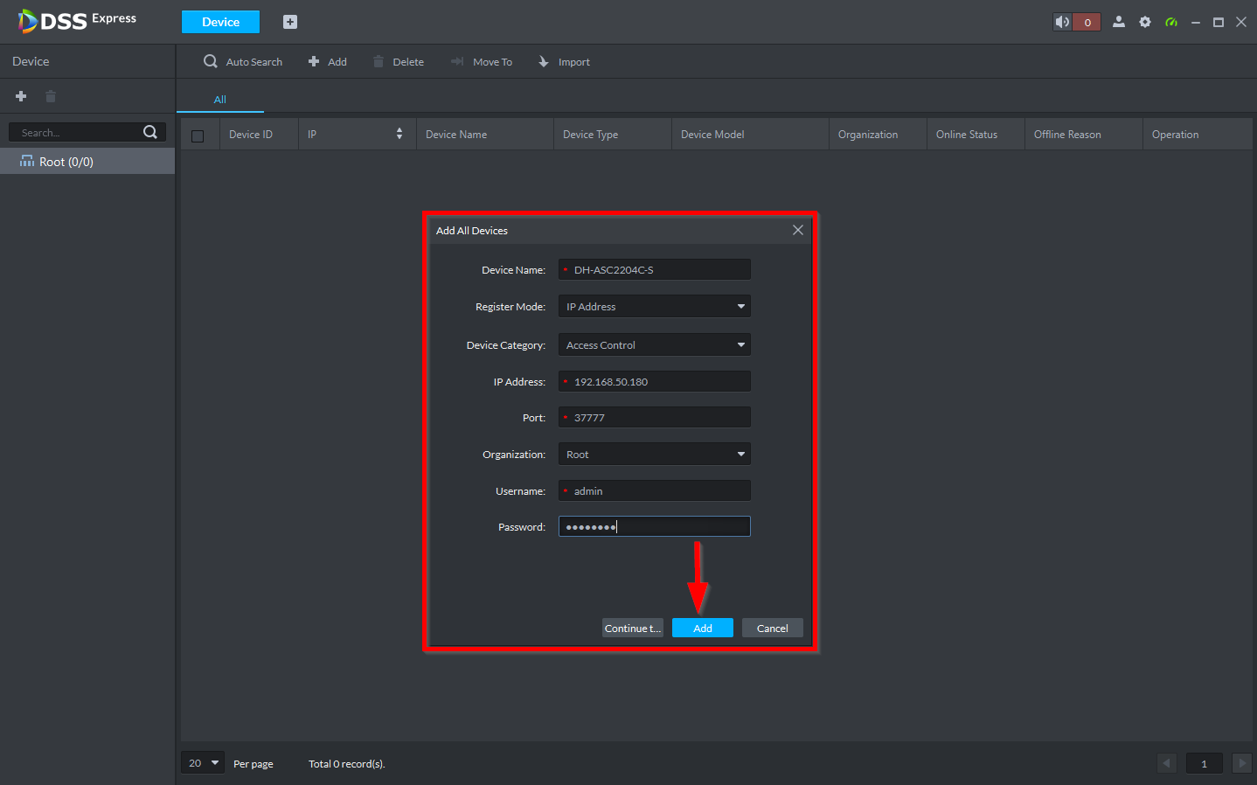1257x785 pixels.
Task: Open the user account icon
Action: coord(1118,22)
